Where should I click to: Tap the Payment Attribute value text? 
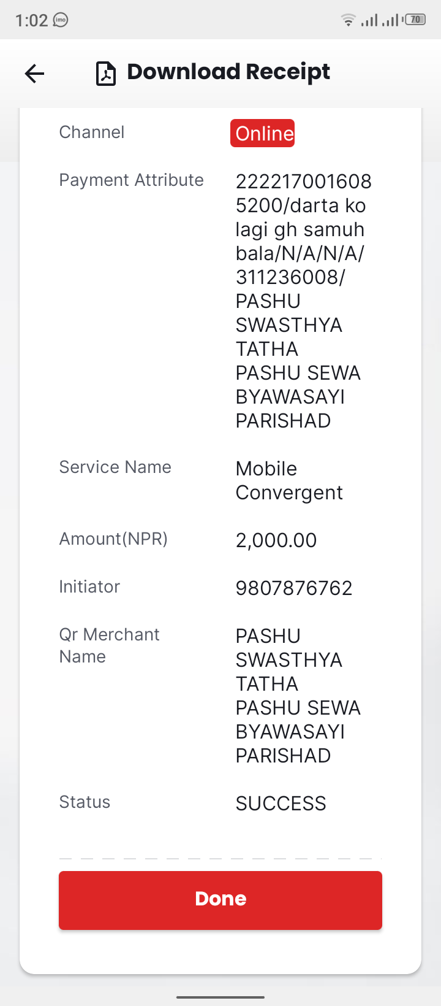[x=304, y=301]
